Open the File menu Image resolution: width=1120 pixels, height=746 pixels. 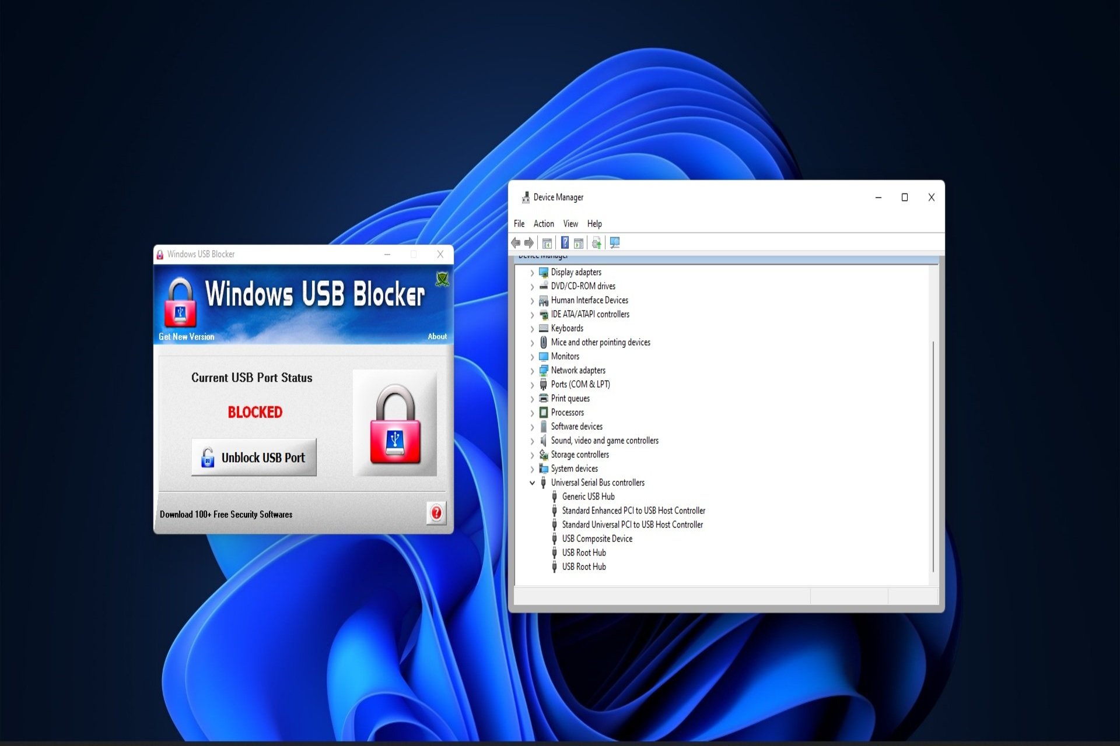[x=519, y=224]
